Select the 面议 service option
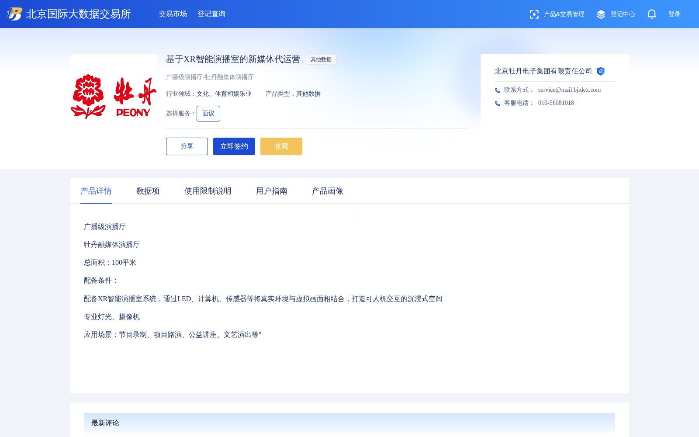 tap(208, 114)
